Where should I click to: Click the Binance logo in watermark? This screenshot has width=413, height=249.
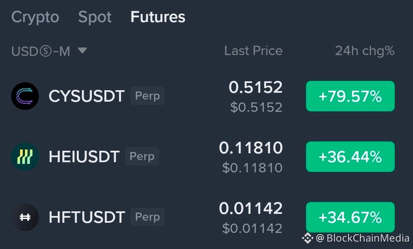[307, 238]
